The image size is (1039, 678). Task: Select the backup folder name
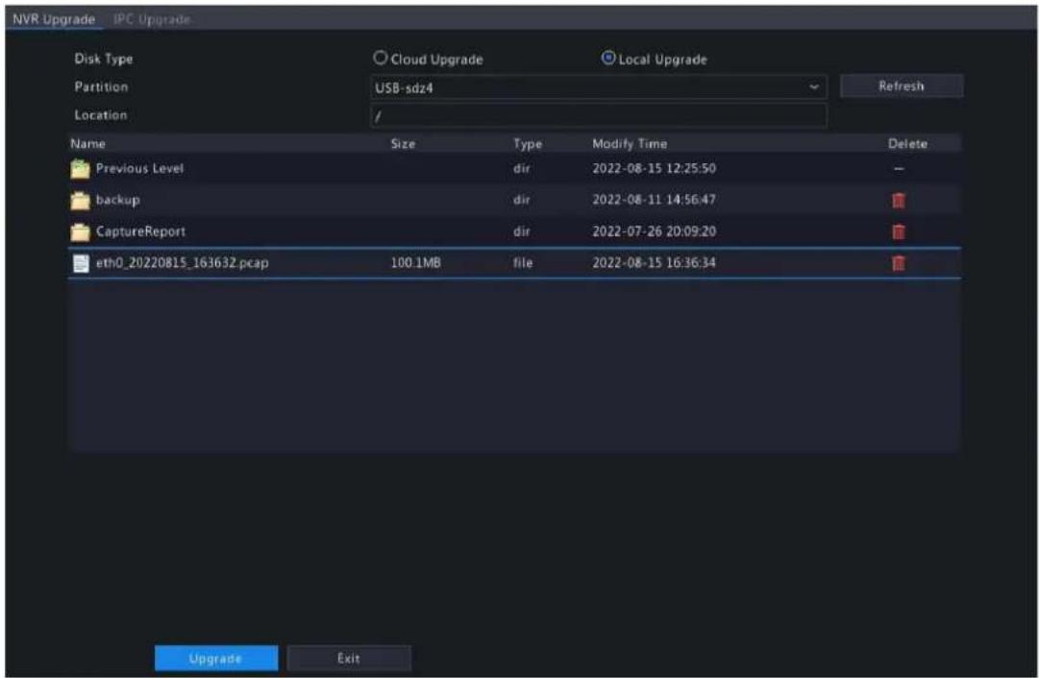pyautogui.click(x=118, y=200)
